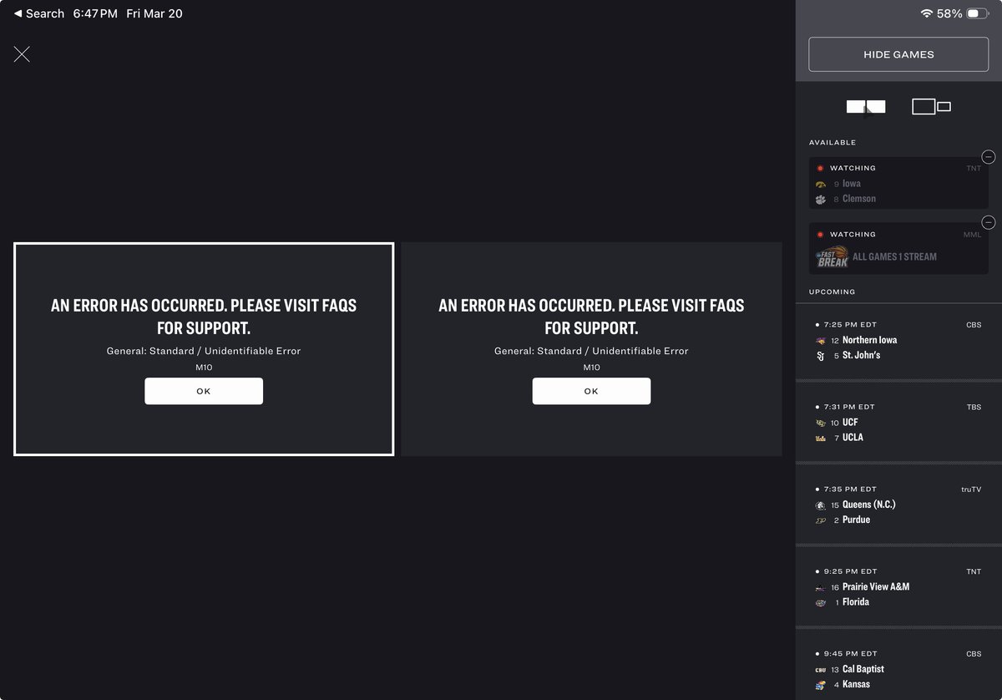Viewport: 1002px width, 700px height.
Task: Open the Queens (N.C.) vs Purdue game
Action: tap(898, 505)
